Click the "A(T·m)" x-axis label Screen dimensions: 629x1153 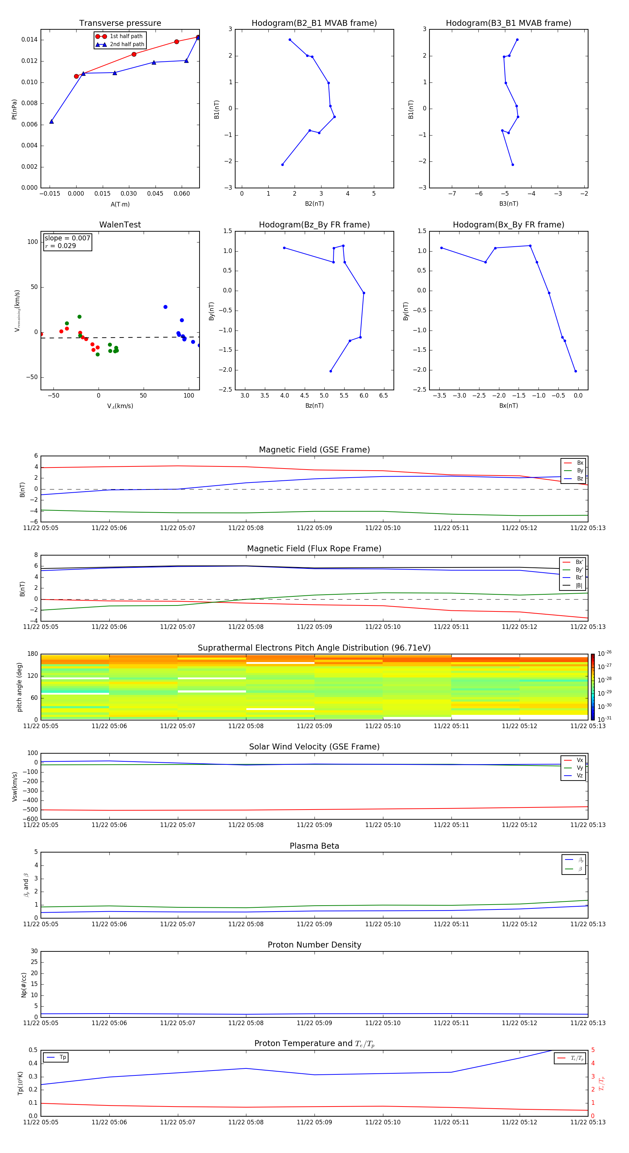coord(120,204)
